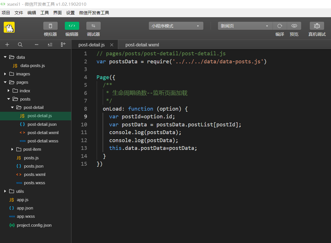Screen dimensions: 331x243
Task: Click the real device debug bug icon
Action: (x=317, y=26)
